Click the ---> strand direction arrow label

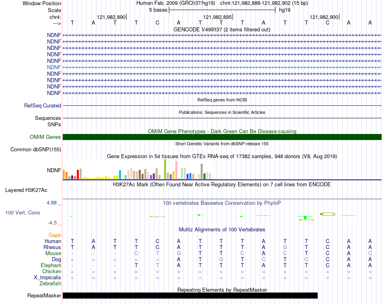point(57,23)
